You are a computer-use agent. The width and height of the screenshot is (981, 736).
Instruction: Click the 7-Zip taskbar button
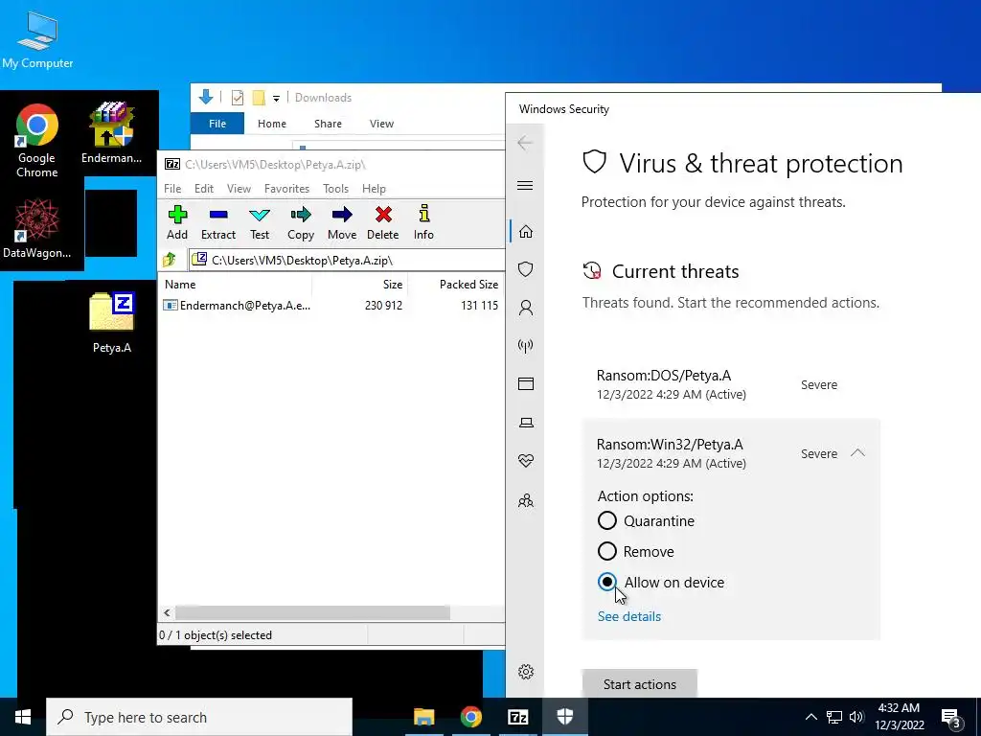pyautogui.click(x=518, y=717)
